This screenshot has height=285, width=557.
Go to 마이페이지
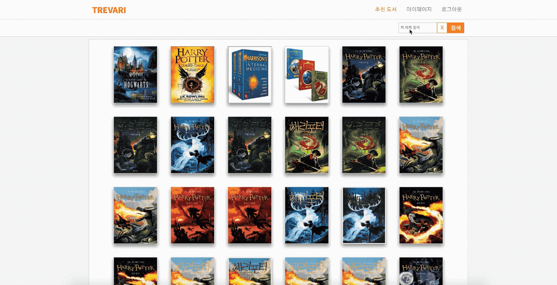coord(419,9)
